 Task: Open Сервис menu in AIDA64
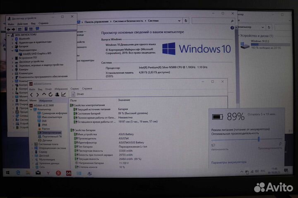tap(74, 89)
